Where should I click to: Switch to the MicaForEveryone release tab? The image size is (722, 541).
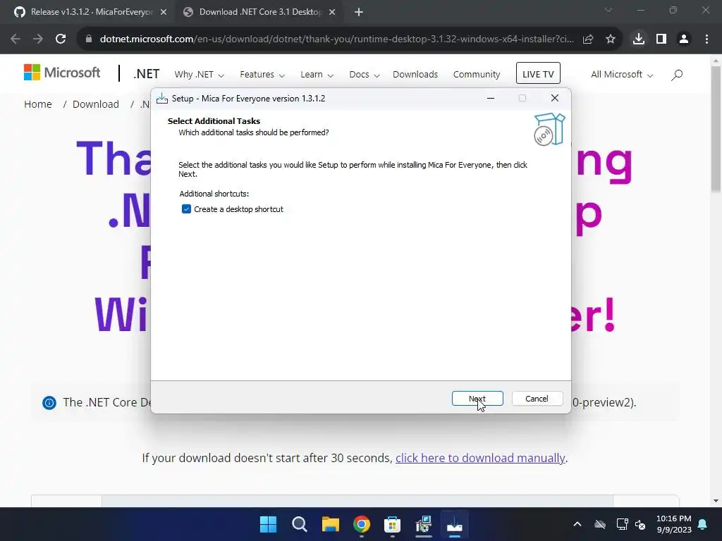click(x=91, y=12)
